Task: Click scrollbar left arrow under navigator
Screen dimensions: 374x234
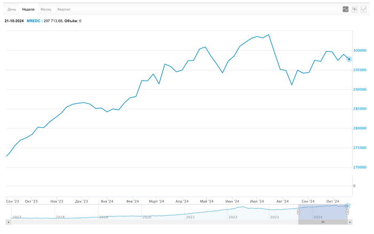Action: point(7,221)
